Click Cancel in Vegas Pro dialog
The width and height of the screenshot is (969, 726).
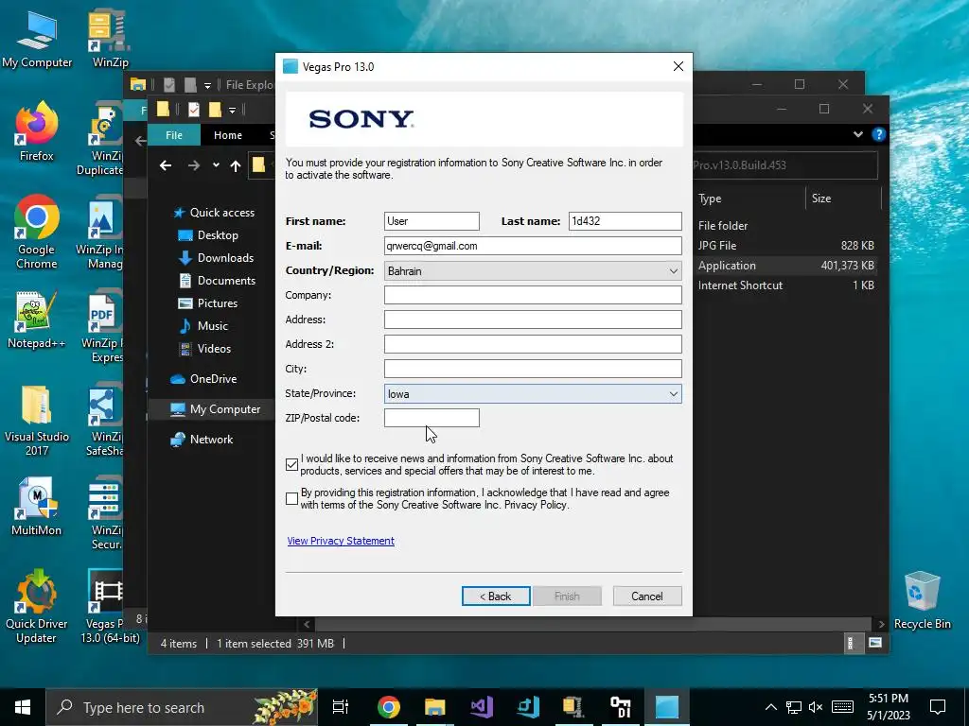pyautogui.click(x=647, y=596)
